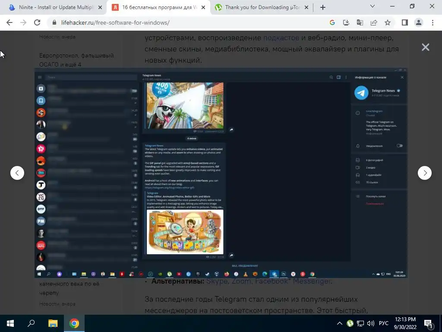Screen dimensions: 442x332
Task: Bookmark this page with the star icon
Action: (x=388, y=22)
